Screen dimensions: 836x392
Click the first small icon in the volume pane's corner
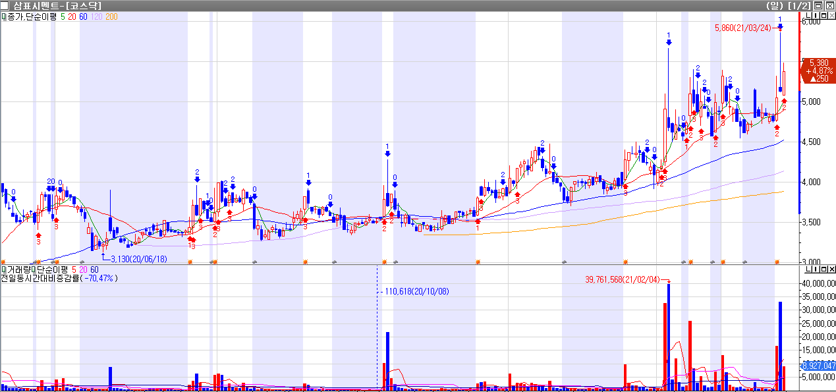pos(808,269)
